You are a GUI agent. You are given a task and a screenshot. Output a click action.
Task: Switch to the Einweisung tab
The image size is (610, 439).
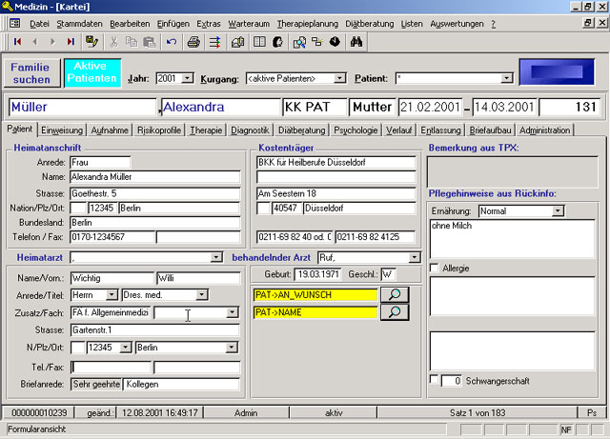(62, 130)
